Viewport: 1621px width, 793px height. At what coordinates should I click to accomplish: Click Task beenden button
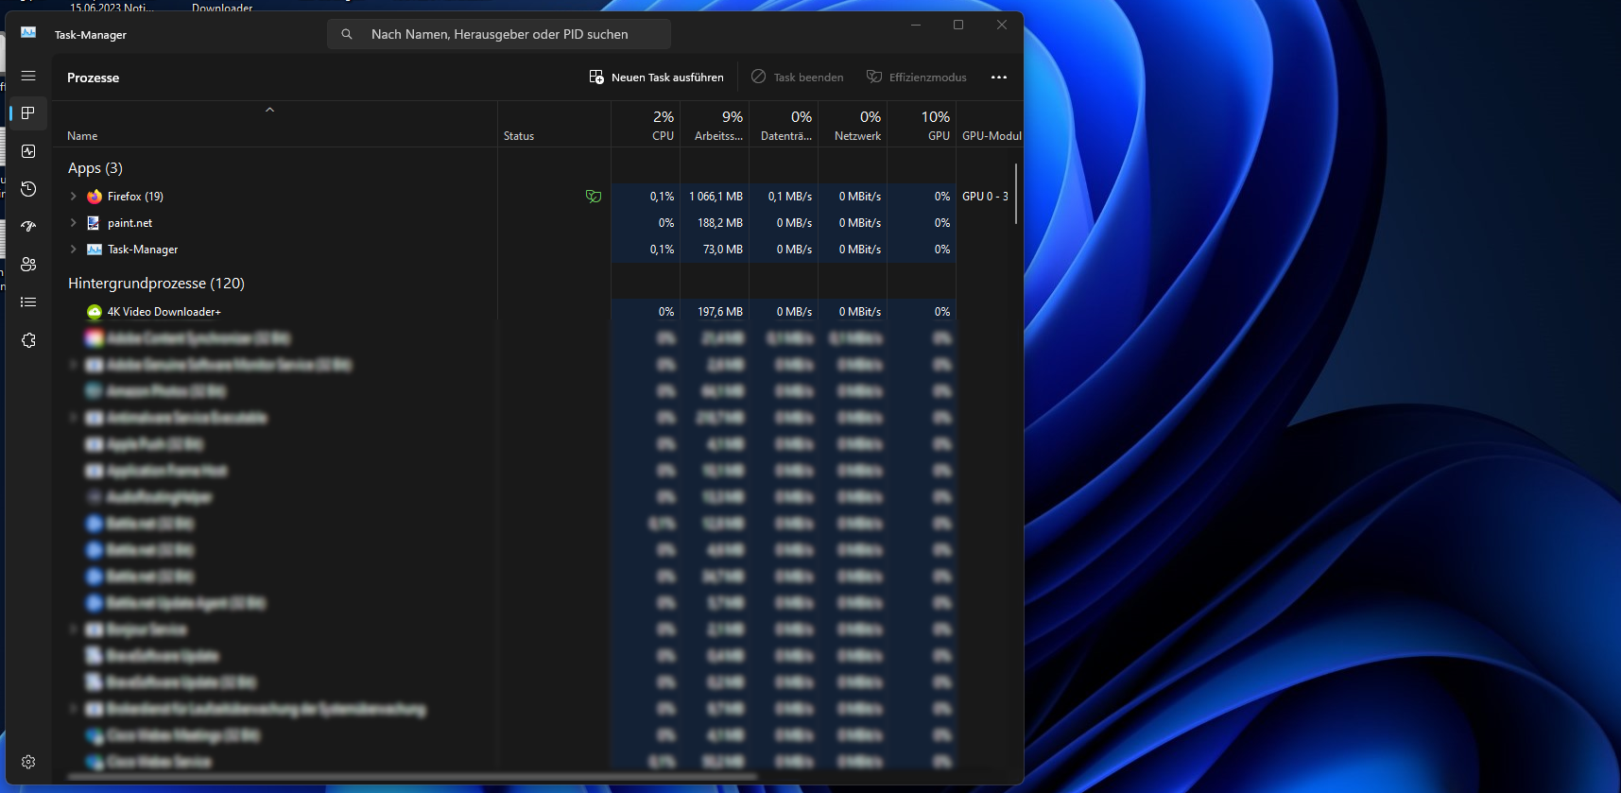798,78
